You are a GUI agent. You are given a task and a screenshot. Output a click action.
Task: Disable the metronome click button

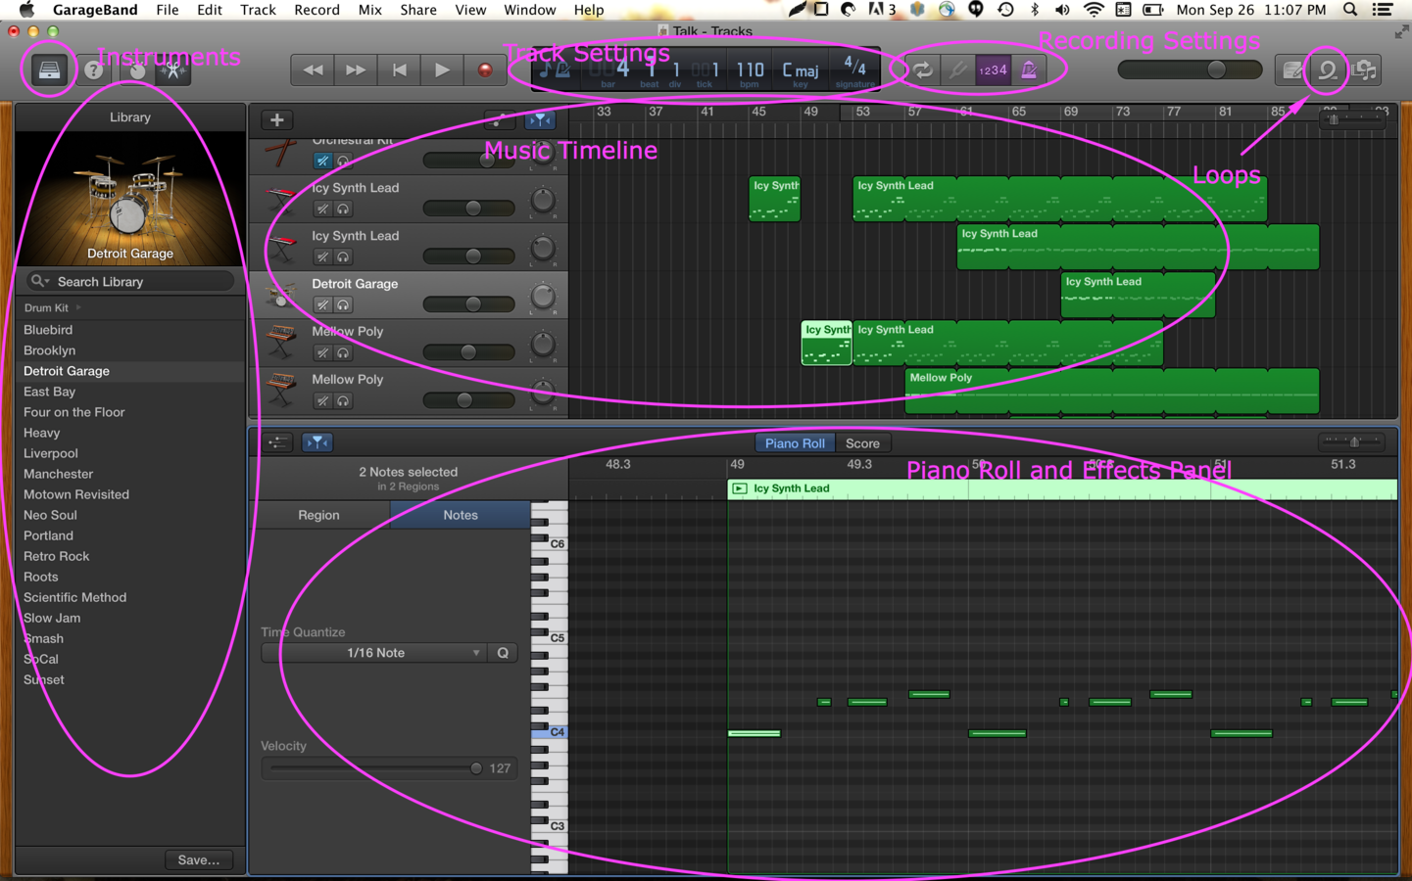1029,70
